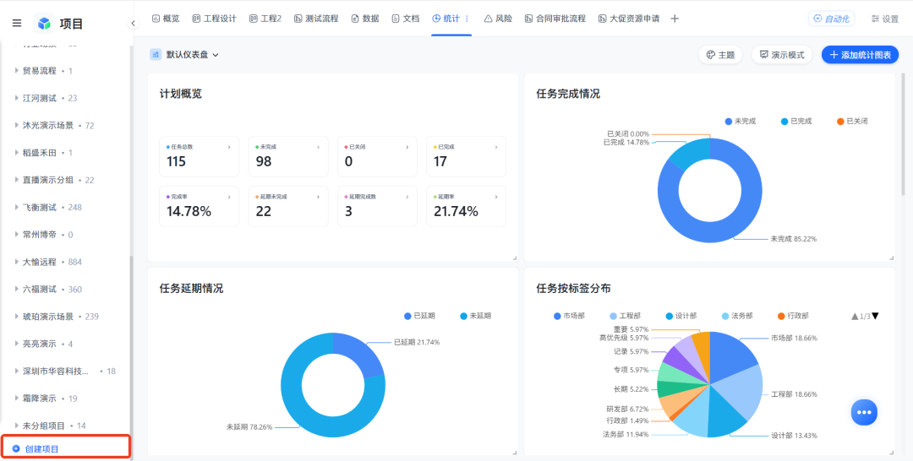Switch to the 合同审批流程 tab
This screenshot has width=913, height=461.
coord(555,19)
